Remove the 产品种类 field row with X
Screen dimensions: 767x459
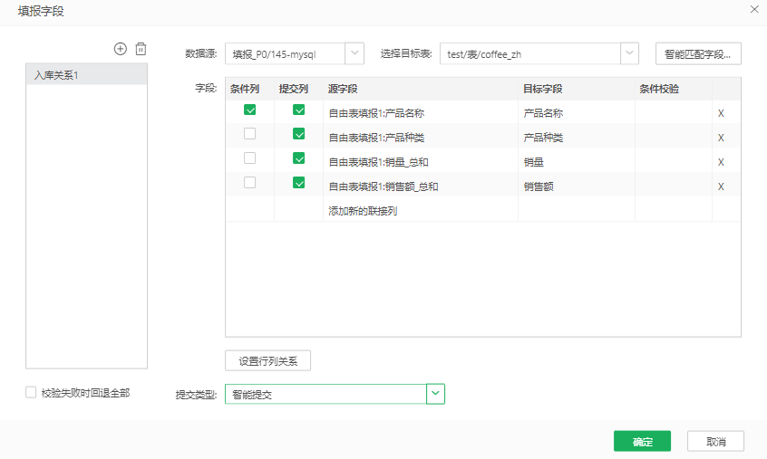(x=721, y=138)
